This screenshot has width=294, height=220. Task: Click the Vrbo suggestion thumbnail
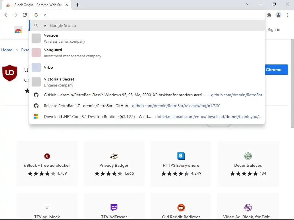[36, 67]
